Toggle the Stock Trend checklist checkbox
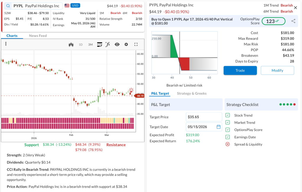302x192 pixels. click(x=228, y=115)
